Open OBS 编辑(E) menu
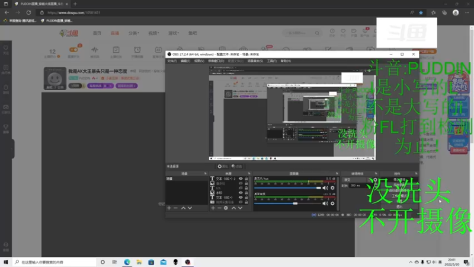474x267 pixels. click(185, 61)
